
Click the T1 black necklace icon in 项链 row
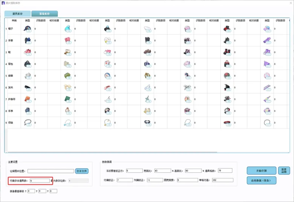point(28,123)
